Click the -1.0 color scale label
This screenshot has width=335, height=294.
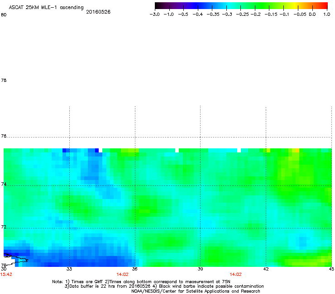[168, 14]
